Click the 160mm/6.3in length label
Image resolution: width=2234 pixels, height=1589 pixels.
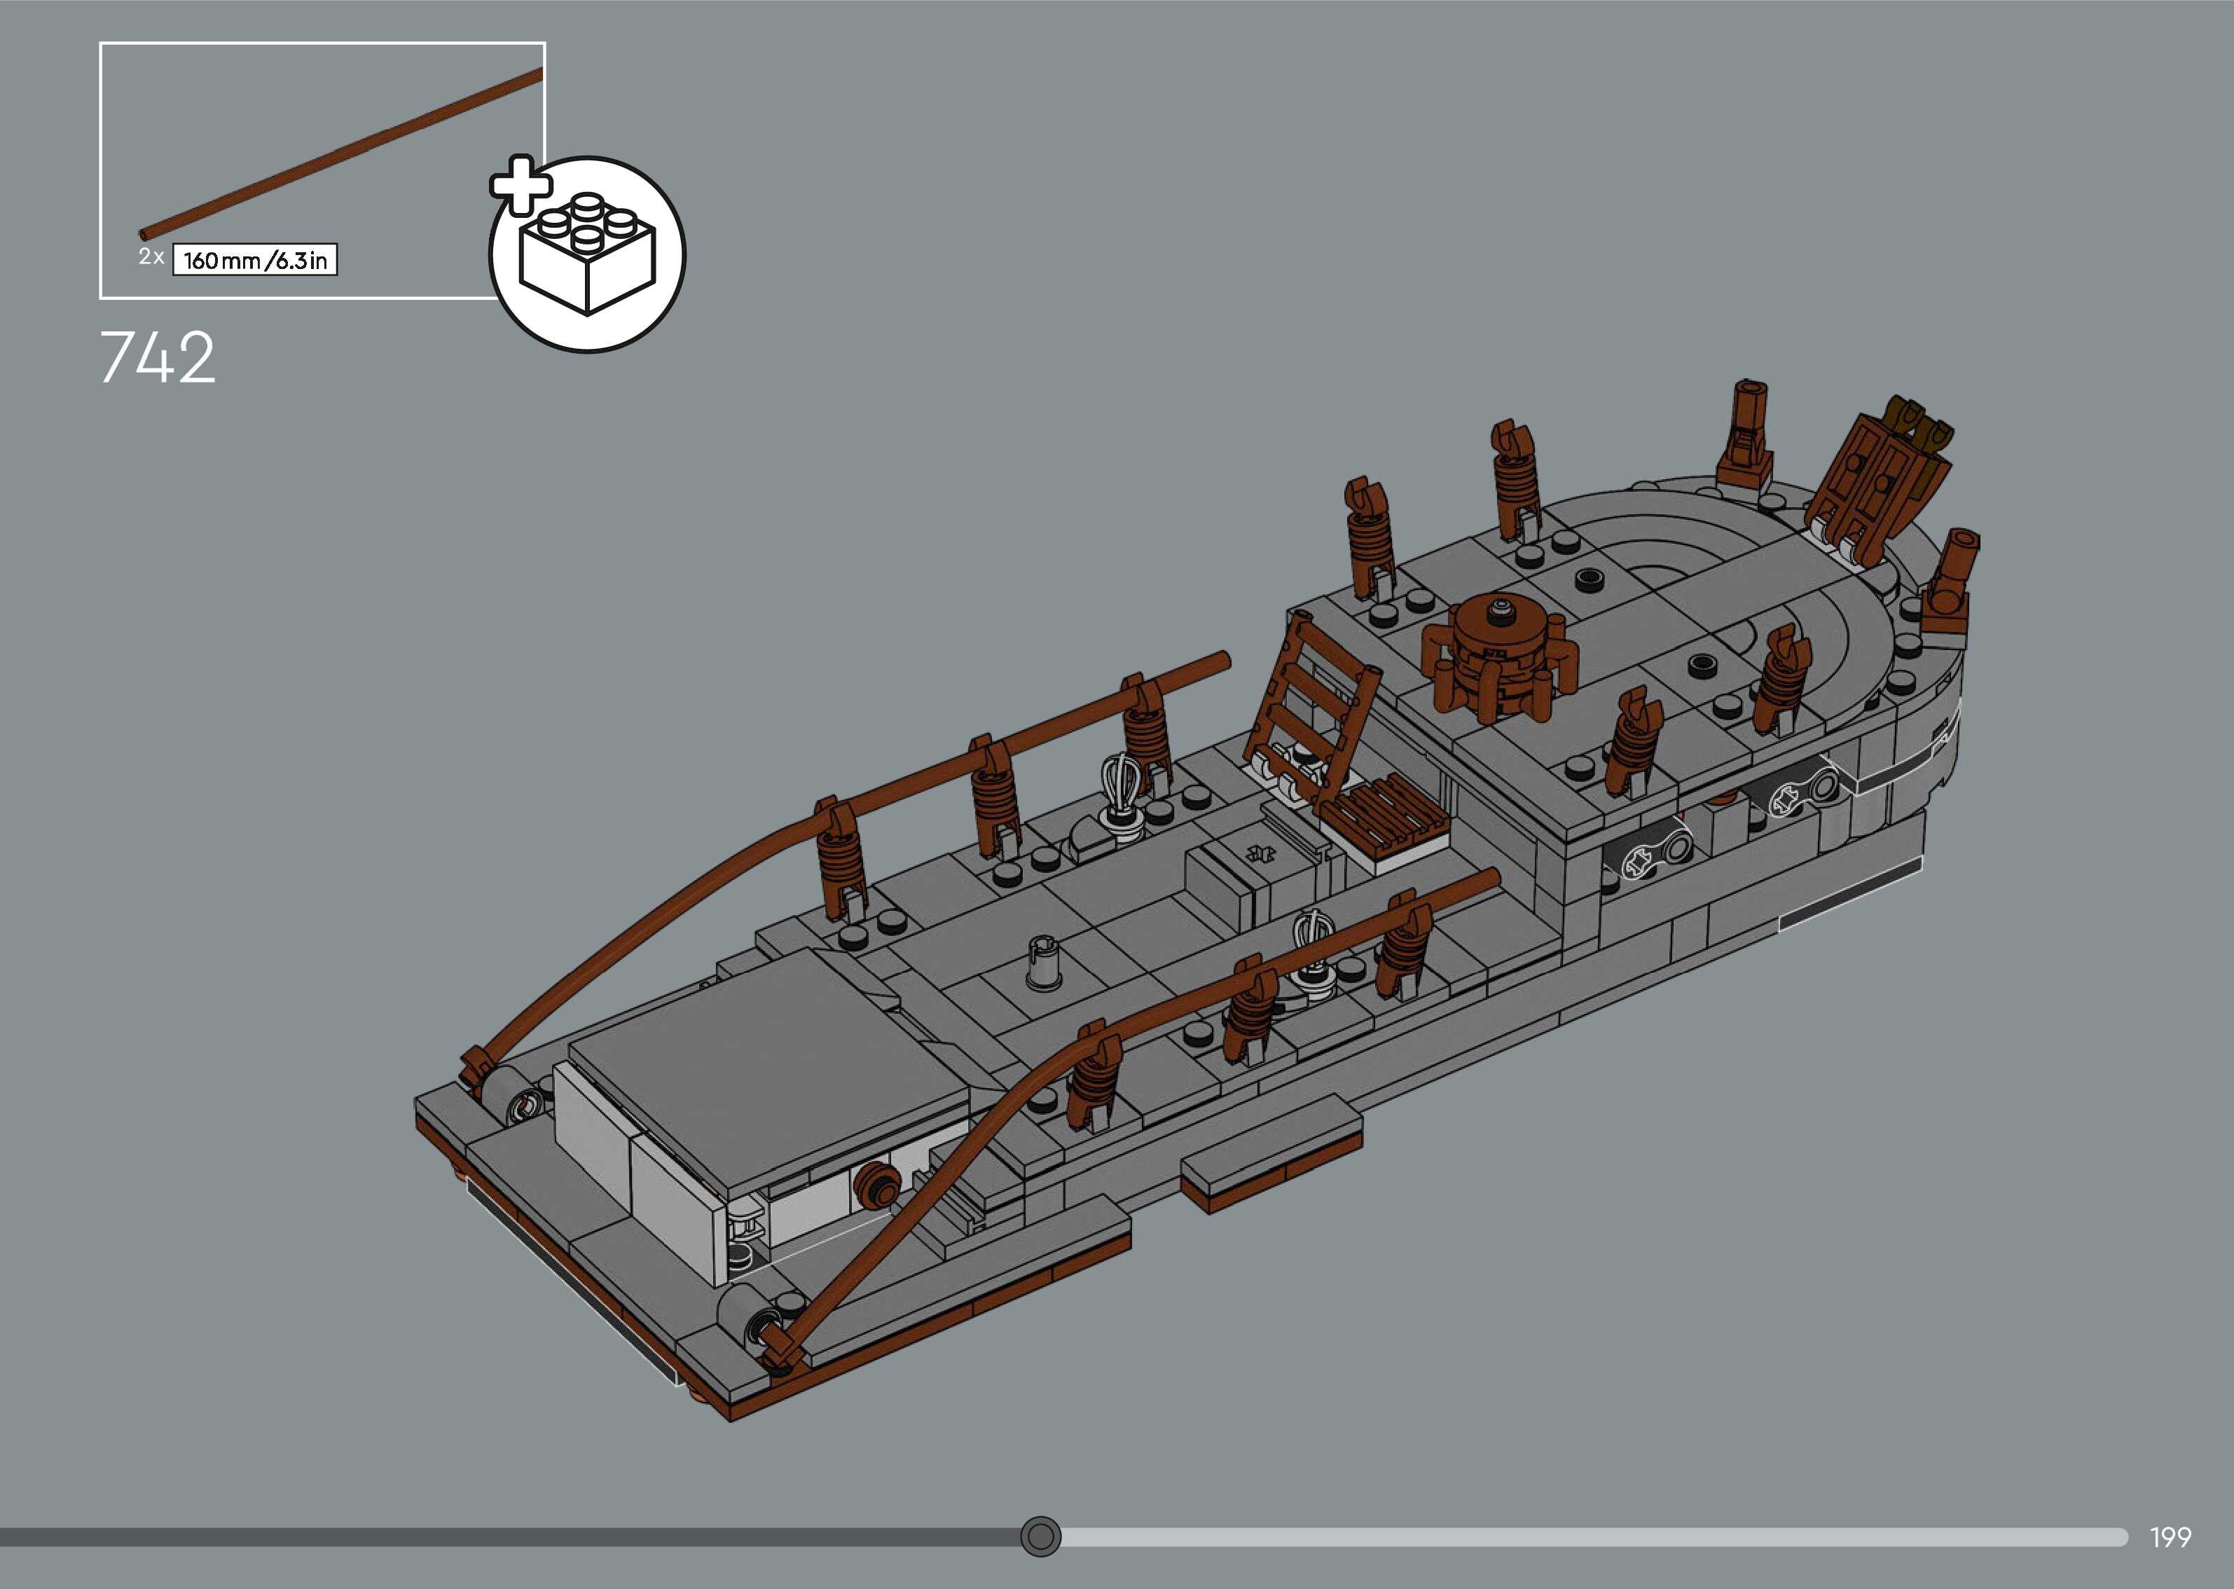click(x=254, y=260)
